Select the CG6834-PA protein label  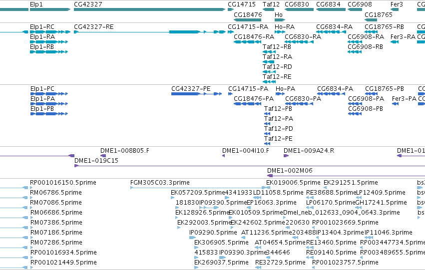335,89
